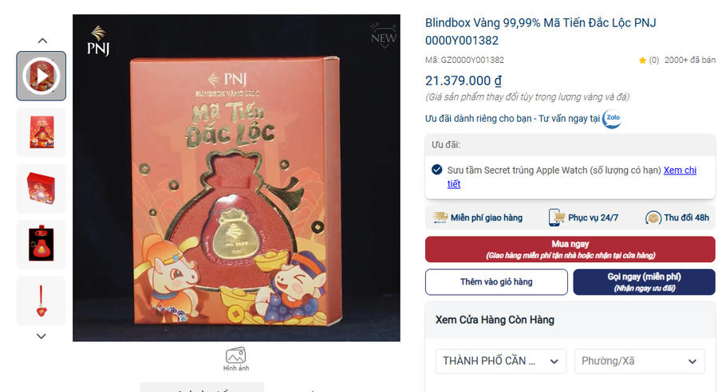This screenshot has height=392, width=718.
Task: Click the free shipping truck icon
Action: (440, 218)
